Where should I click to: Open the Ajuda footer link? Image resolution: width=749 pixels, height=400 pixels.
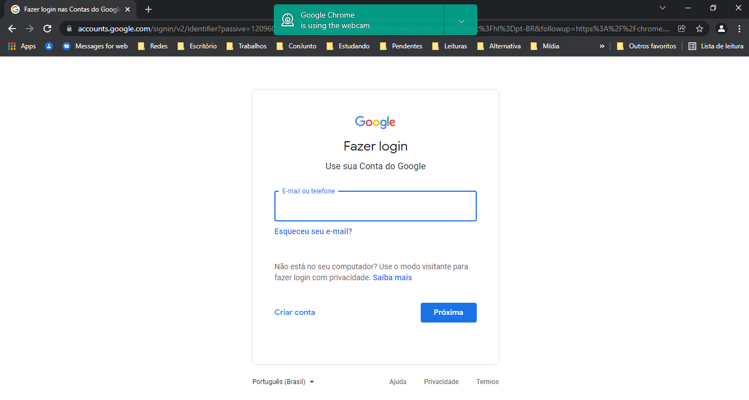tap(398, 382)
